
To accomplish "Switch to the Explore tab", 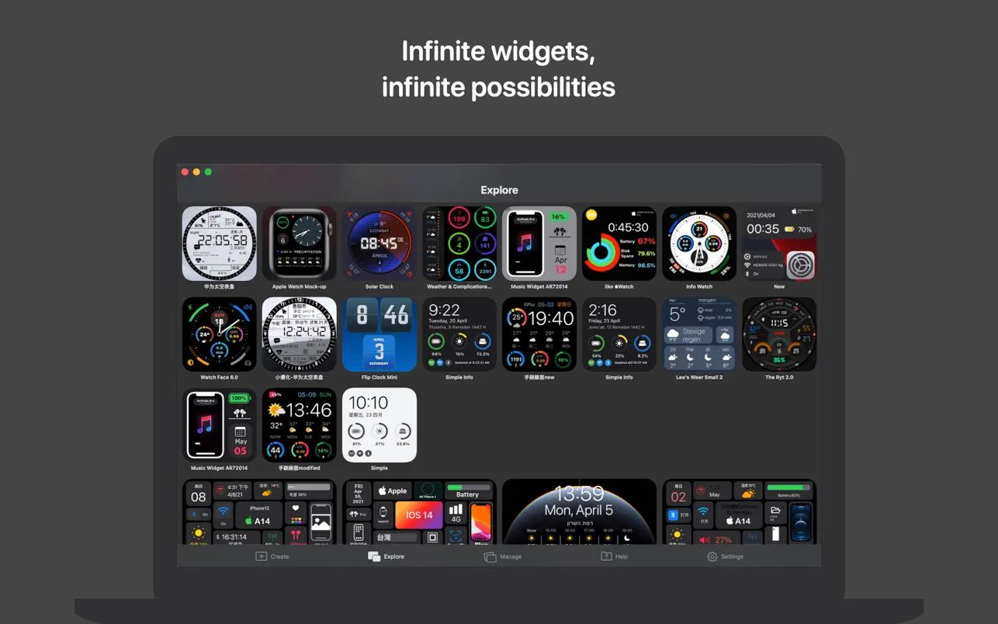I will point(387,556).
